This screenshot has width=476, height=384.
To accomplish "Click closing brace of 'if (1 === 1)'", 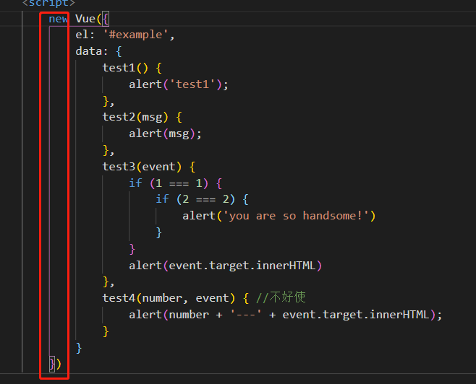I will pyautogui.click(x=132, y=249).
